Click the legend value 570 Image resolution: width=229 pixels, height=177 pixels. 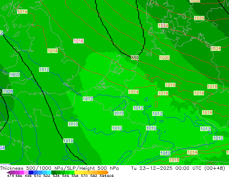[84, 176]
